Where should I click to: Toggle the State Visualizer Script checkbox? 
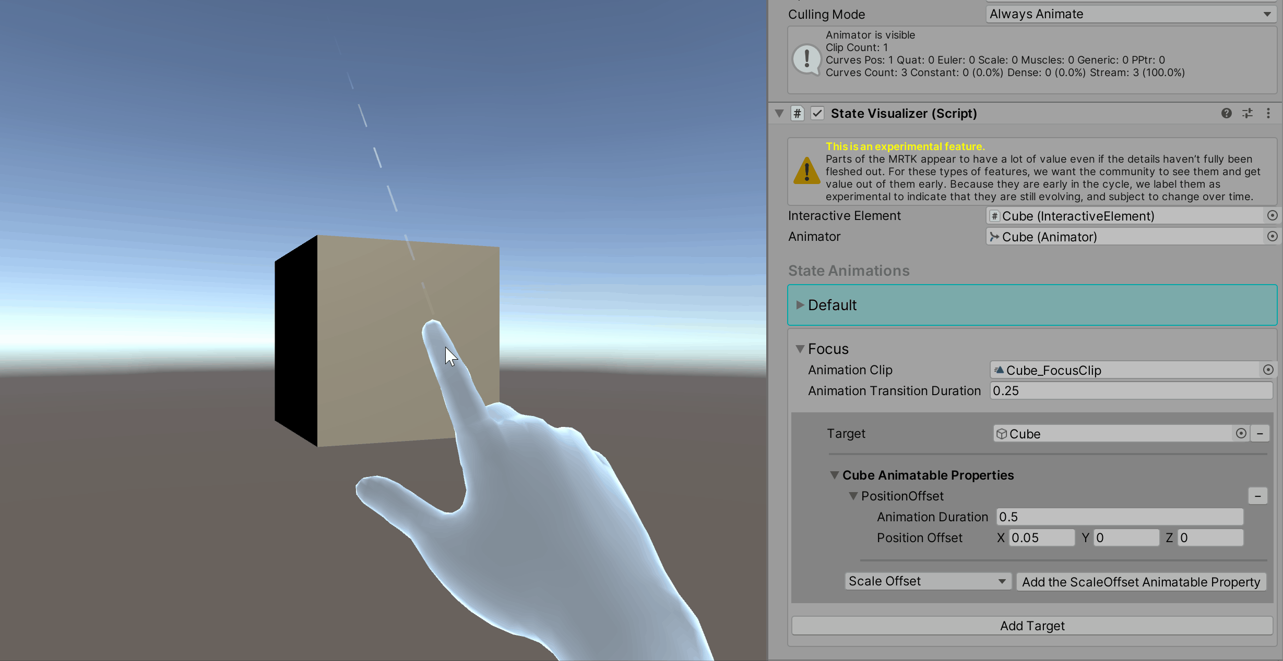pyautogui.click(x=817, y=113)
